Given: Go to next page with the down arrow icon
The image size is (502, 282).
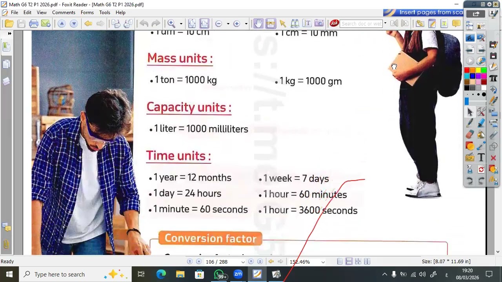Looking at the screenshot, I should click(74, 24).
